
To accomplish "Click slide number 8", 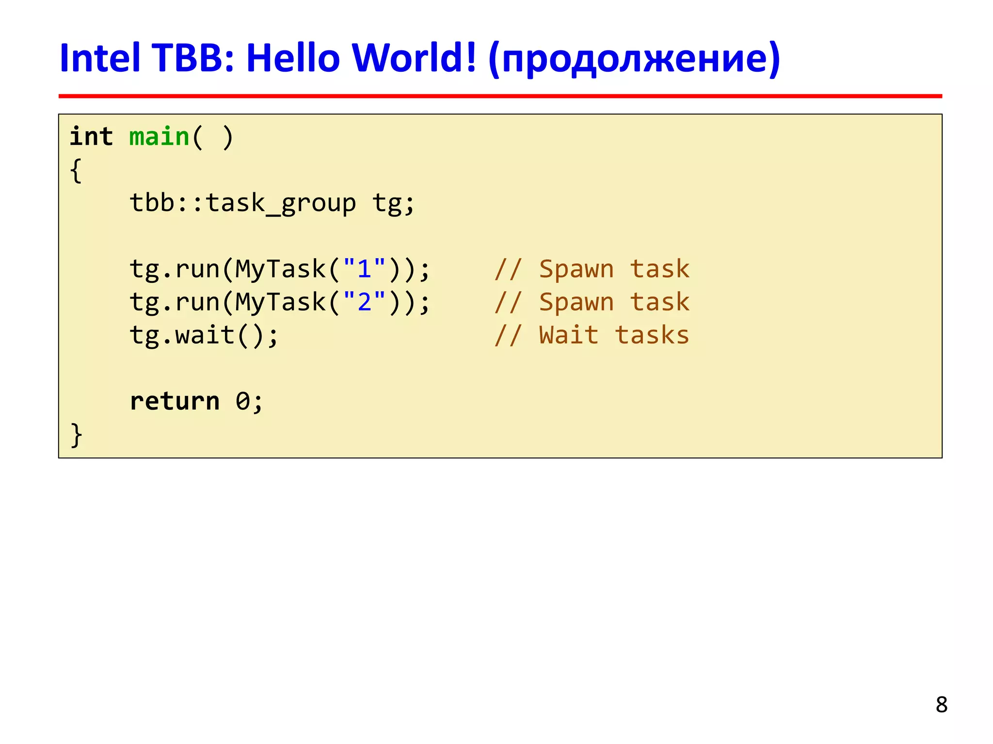I will [941, 705].
